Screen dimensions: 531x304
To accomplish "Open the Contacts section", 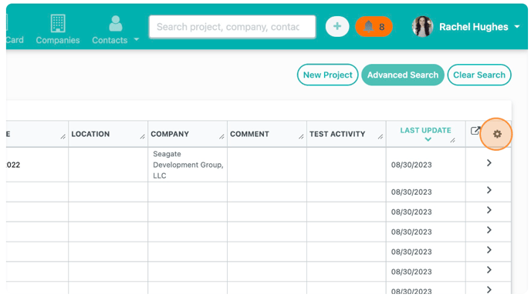I will [110, 30].
